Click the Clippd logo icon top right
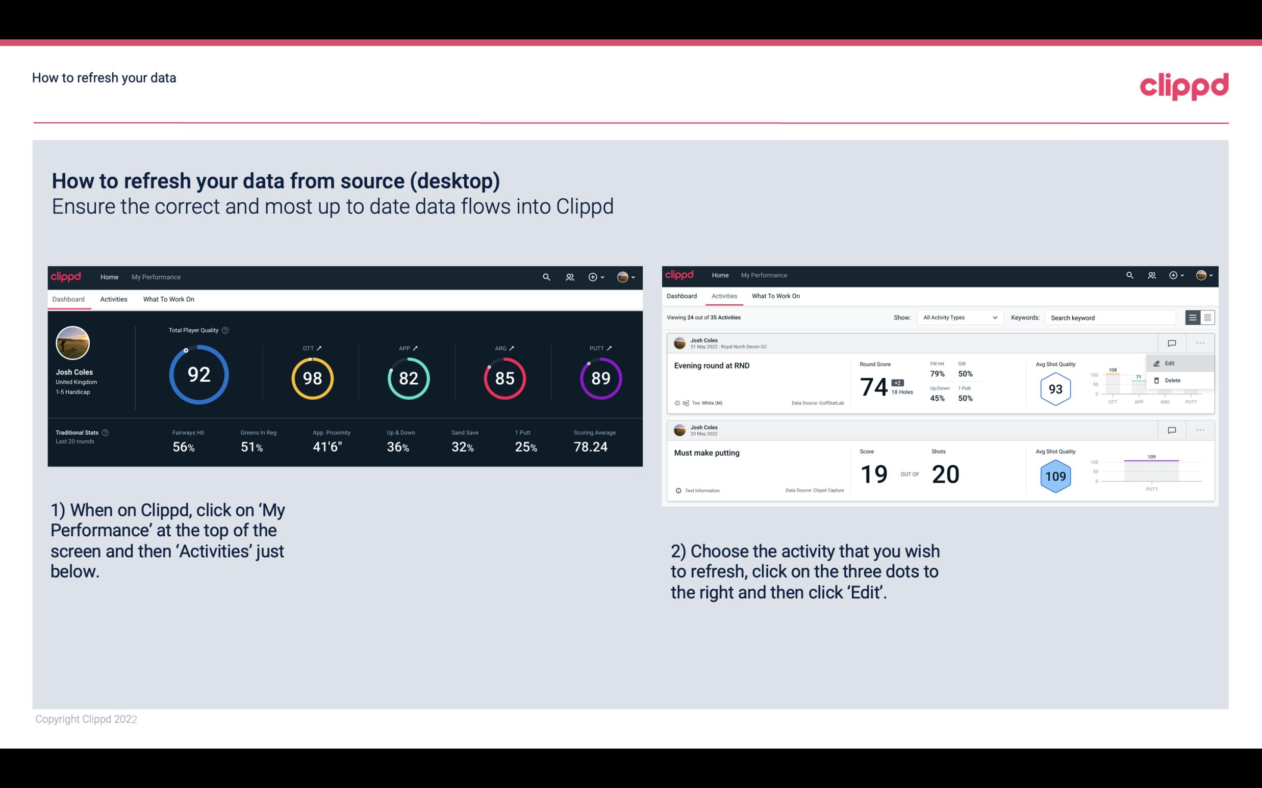 [x=1184, y=85]
